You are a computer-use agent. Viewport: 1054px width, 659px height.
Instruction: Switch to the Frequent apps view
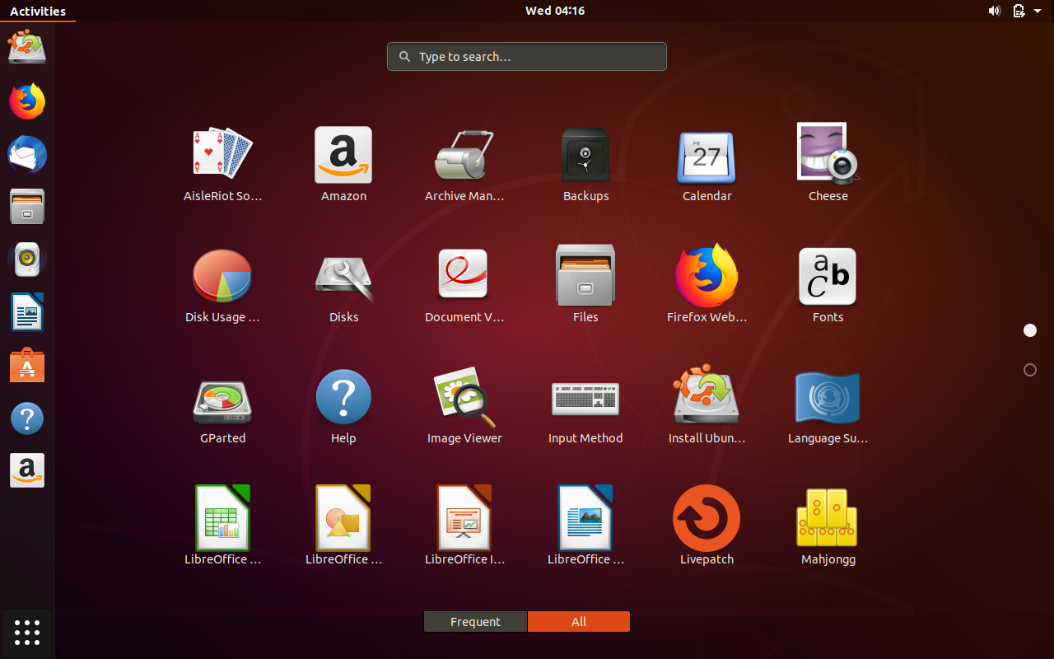475,621
